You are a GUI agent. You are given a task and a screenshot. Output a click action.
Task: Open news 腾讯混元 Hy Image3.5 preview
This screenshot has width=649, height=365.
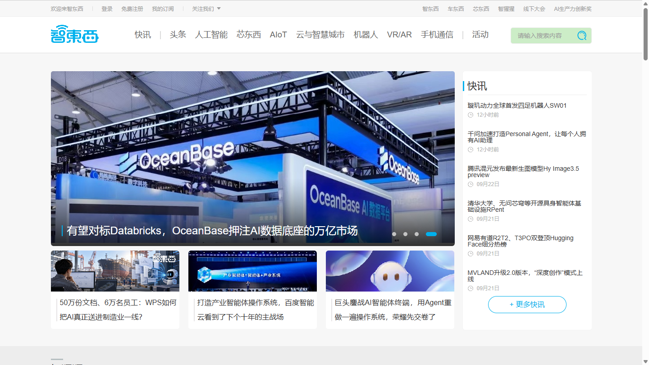click(523, 172)
